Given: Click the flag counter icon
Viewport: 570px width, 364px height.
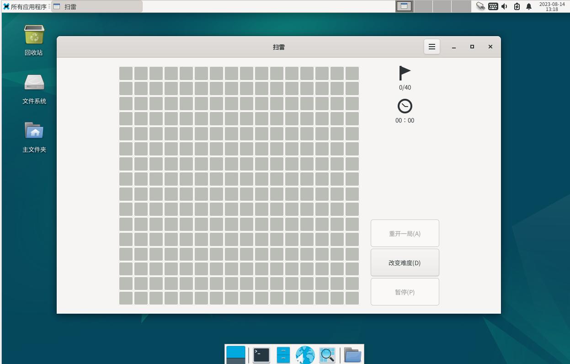Looking at the screenshot, I should click(x=405, y=73).
